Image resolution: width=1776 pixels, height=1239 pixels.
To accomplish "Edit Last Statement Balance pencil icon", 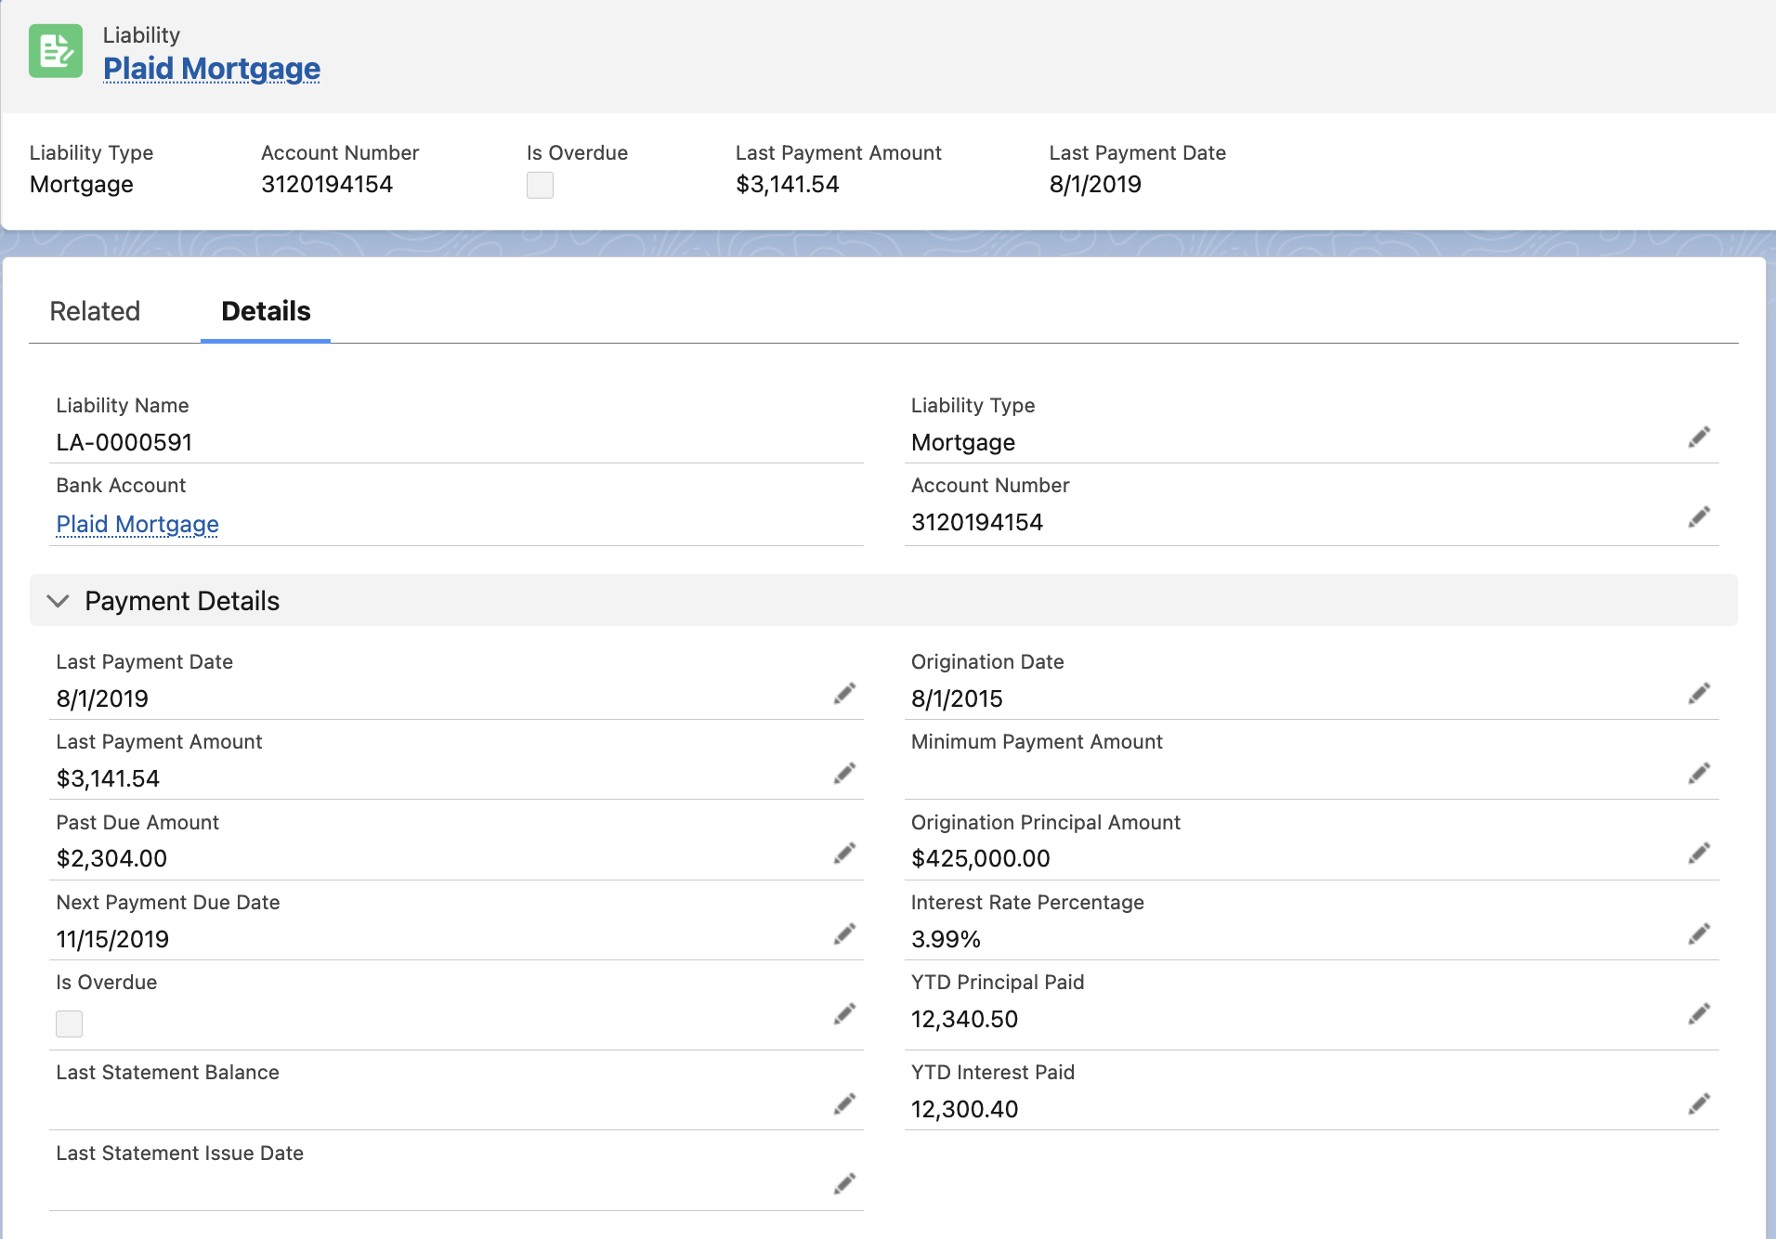I will click(x=844, y=1104).
